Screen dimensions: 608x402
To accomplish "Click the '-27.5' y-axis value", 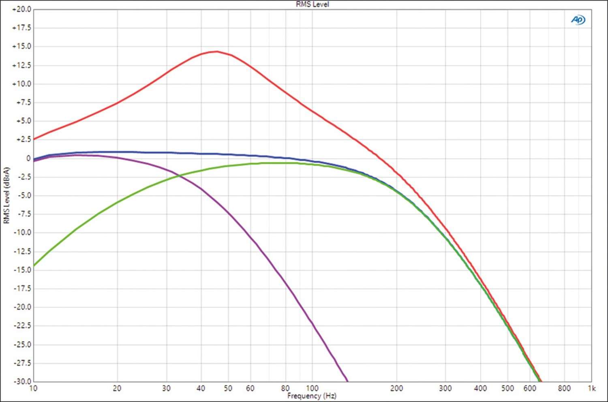I will pos(22,363).
